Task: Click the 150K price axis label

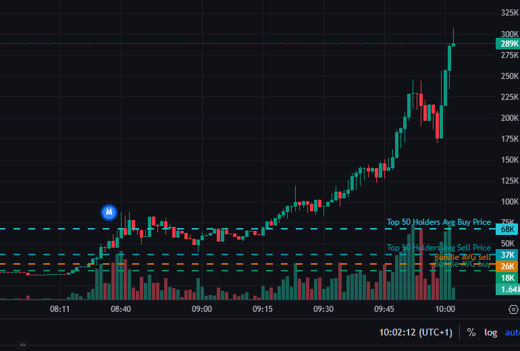Action: pyautogui.click(x=510, y=160)
